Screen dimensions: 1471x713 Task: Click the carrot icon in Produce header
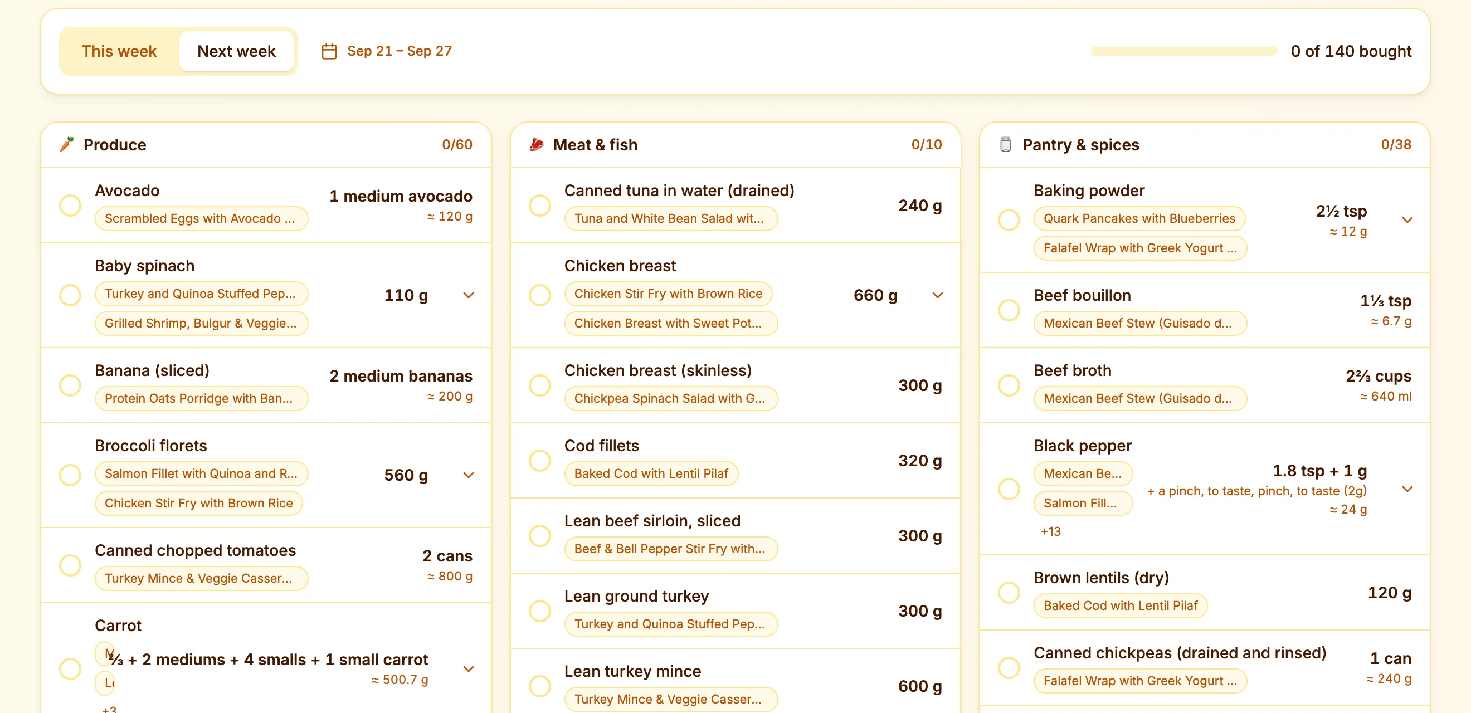[67, 144]
